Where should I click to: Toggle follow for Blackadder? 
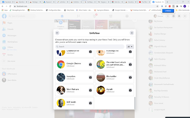tap(130, 77)
